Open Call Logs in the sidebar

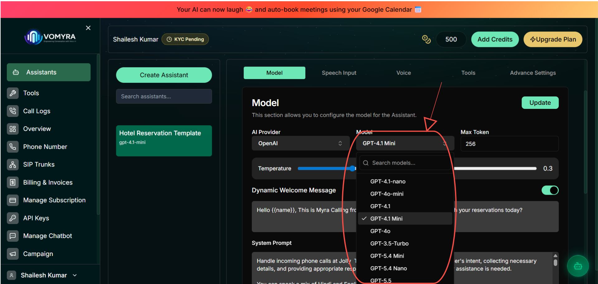pos(49,111)
